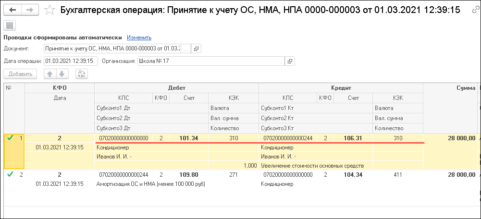Open Document field selection with ellipsis button

tap(185, 49)
